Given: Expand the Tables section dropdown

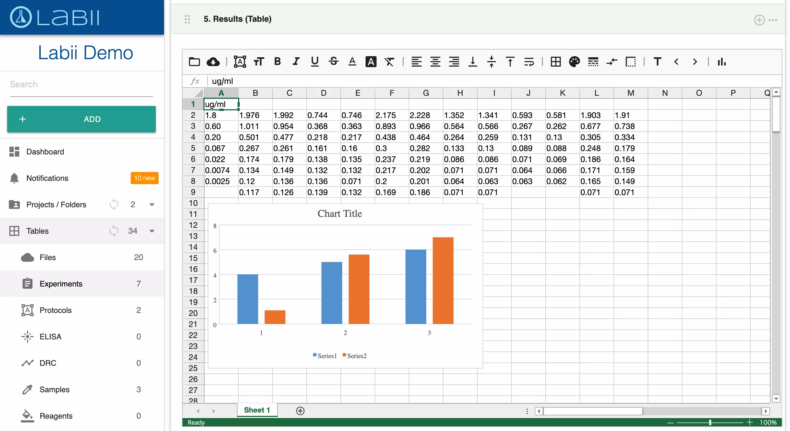Looking at the screenshot, I should pyautogui.click(x=151, y=231).
